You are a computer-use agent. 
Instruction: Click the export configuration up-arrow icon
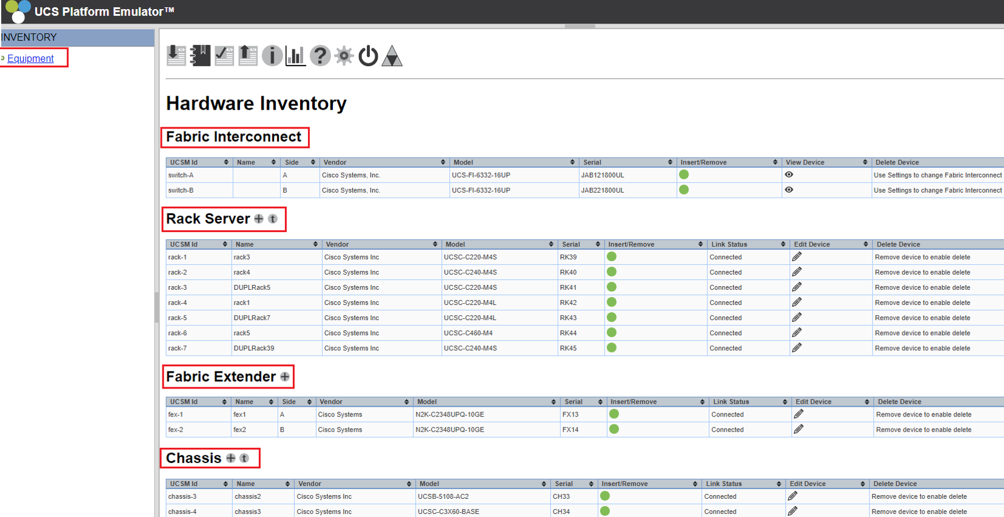(248, 56)
